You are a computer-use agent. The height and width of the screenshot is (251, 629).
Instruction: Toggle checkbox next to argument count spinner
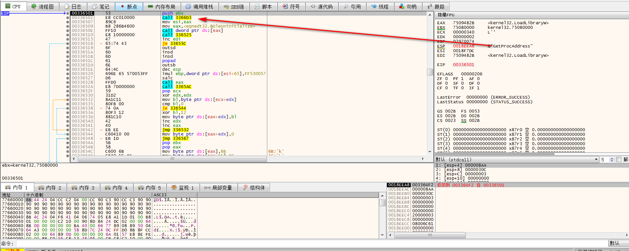[619, 159]
